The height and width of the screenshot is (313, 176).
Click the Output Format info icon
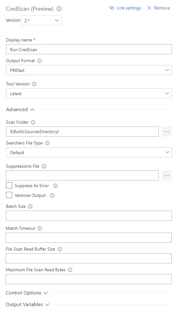tap(40, 61)
